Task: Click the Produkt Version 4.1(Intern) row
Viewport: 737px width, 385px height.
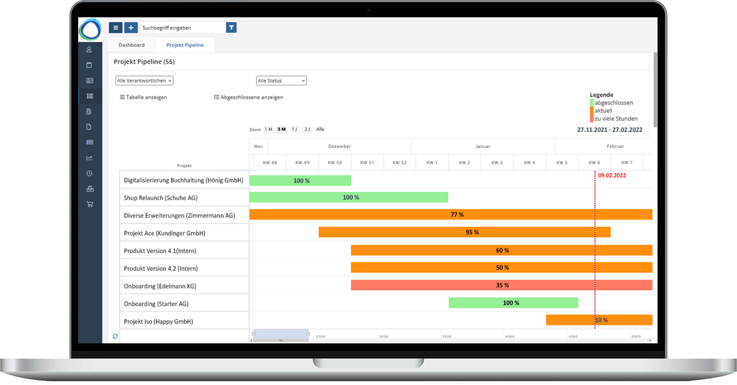Action: click(x=184, y=250)
